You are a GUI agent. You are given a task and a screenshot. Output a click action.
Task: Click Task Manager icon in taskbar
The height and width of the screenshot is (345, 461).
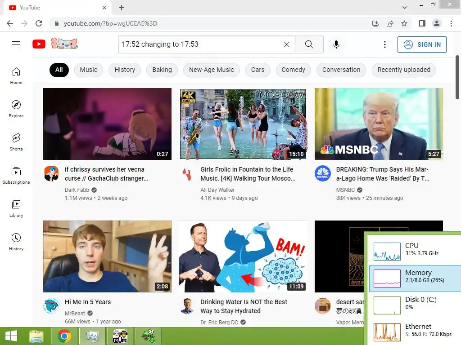(92, 336)
